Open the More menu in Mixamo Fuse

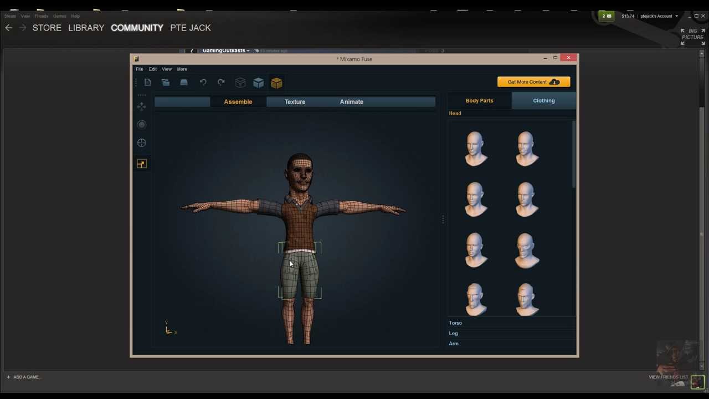[182, 69]
